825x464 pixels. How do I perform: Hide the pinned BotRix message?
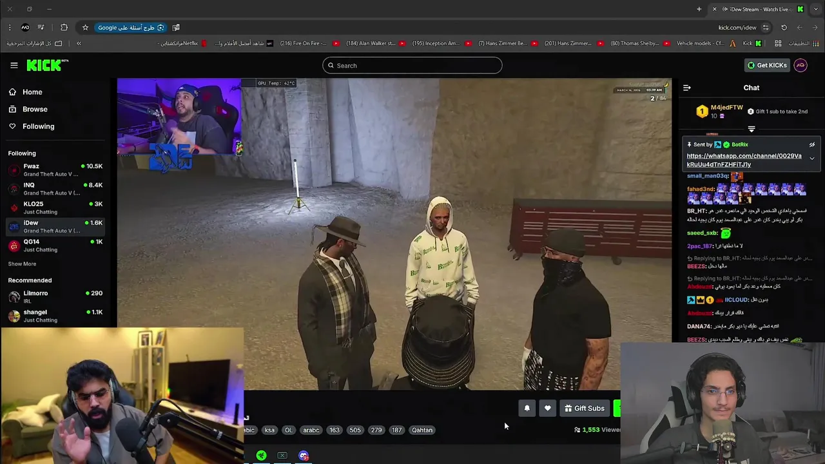tap(812, 144)
